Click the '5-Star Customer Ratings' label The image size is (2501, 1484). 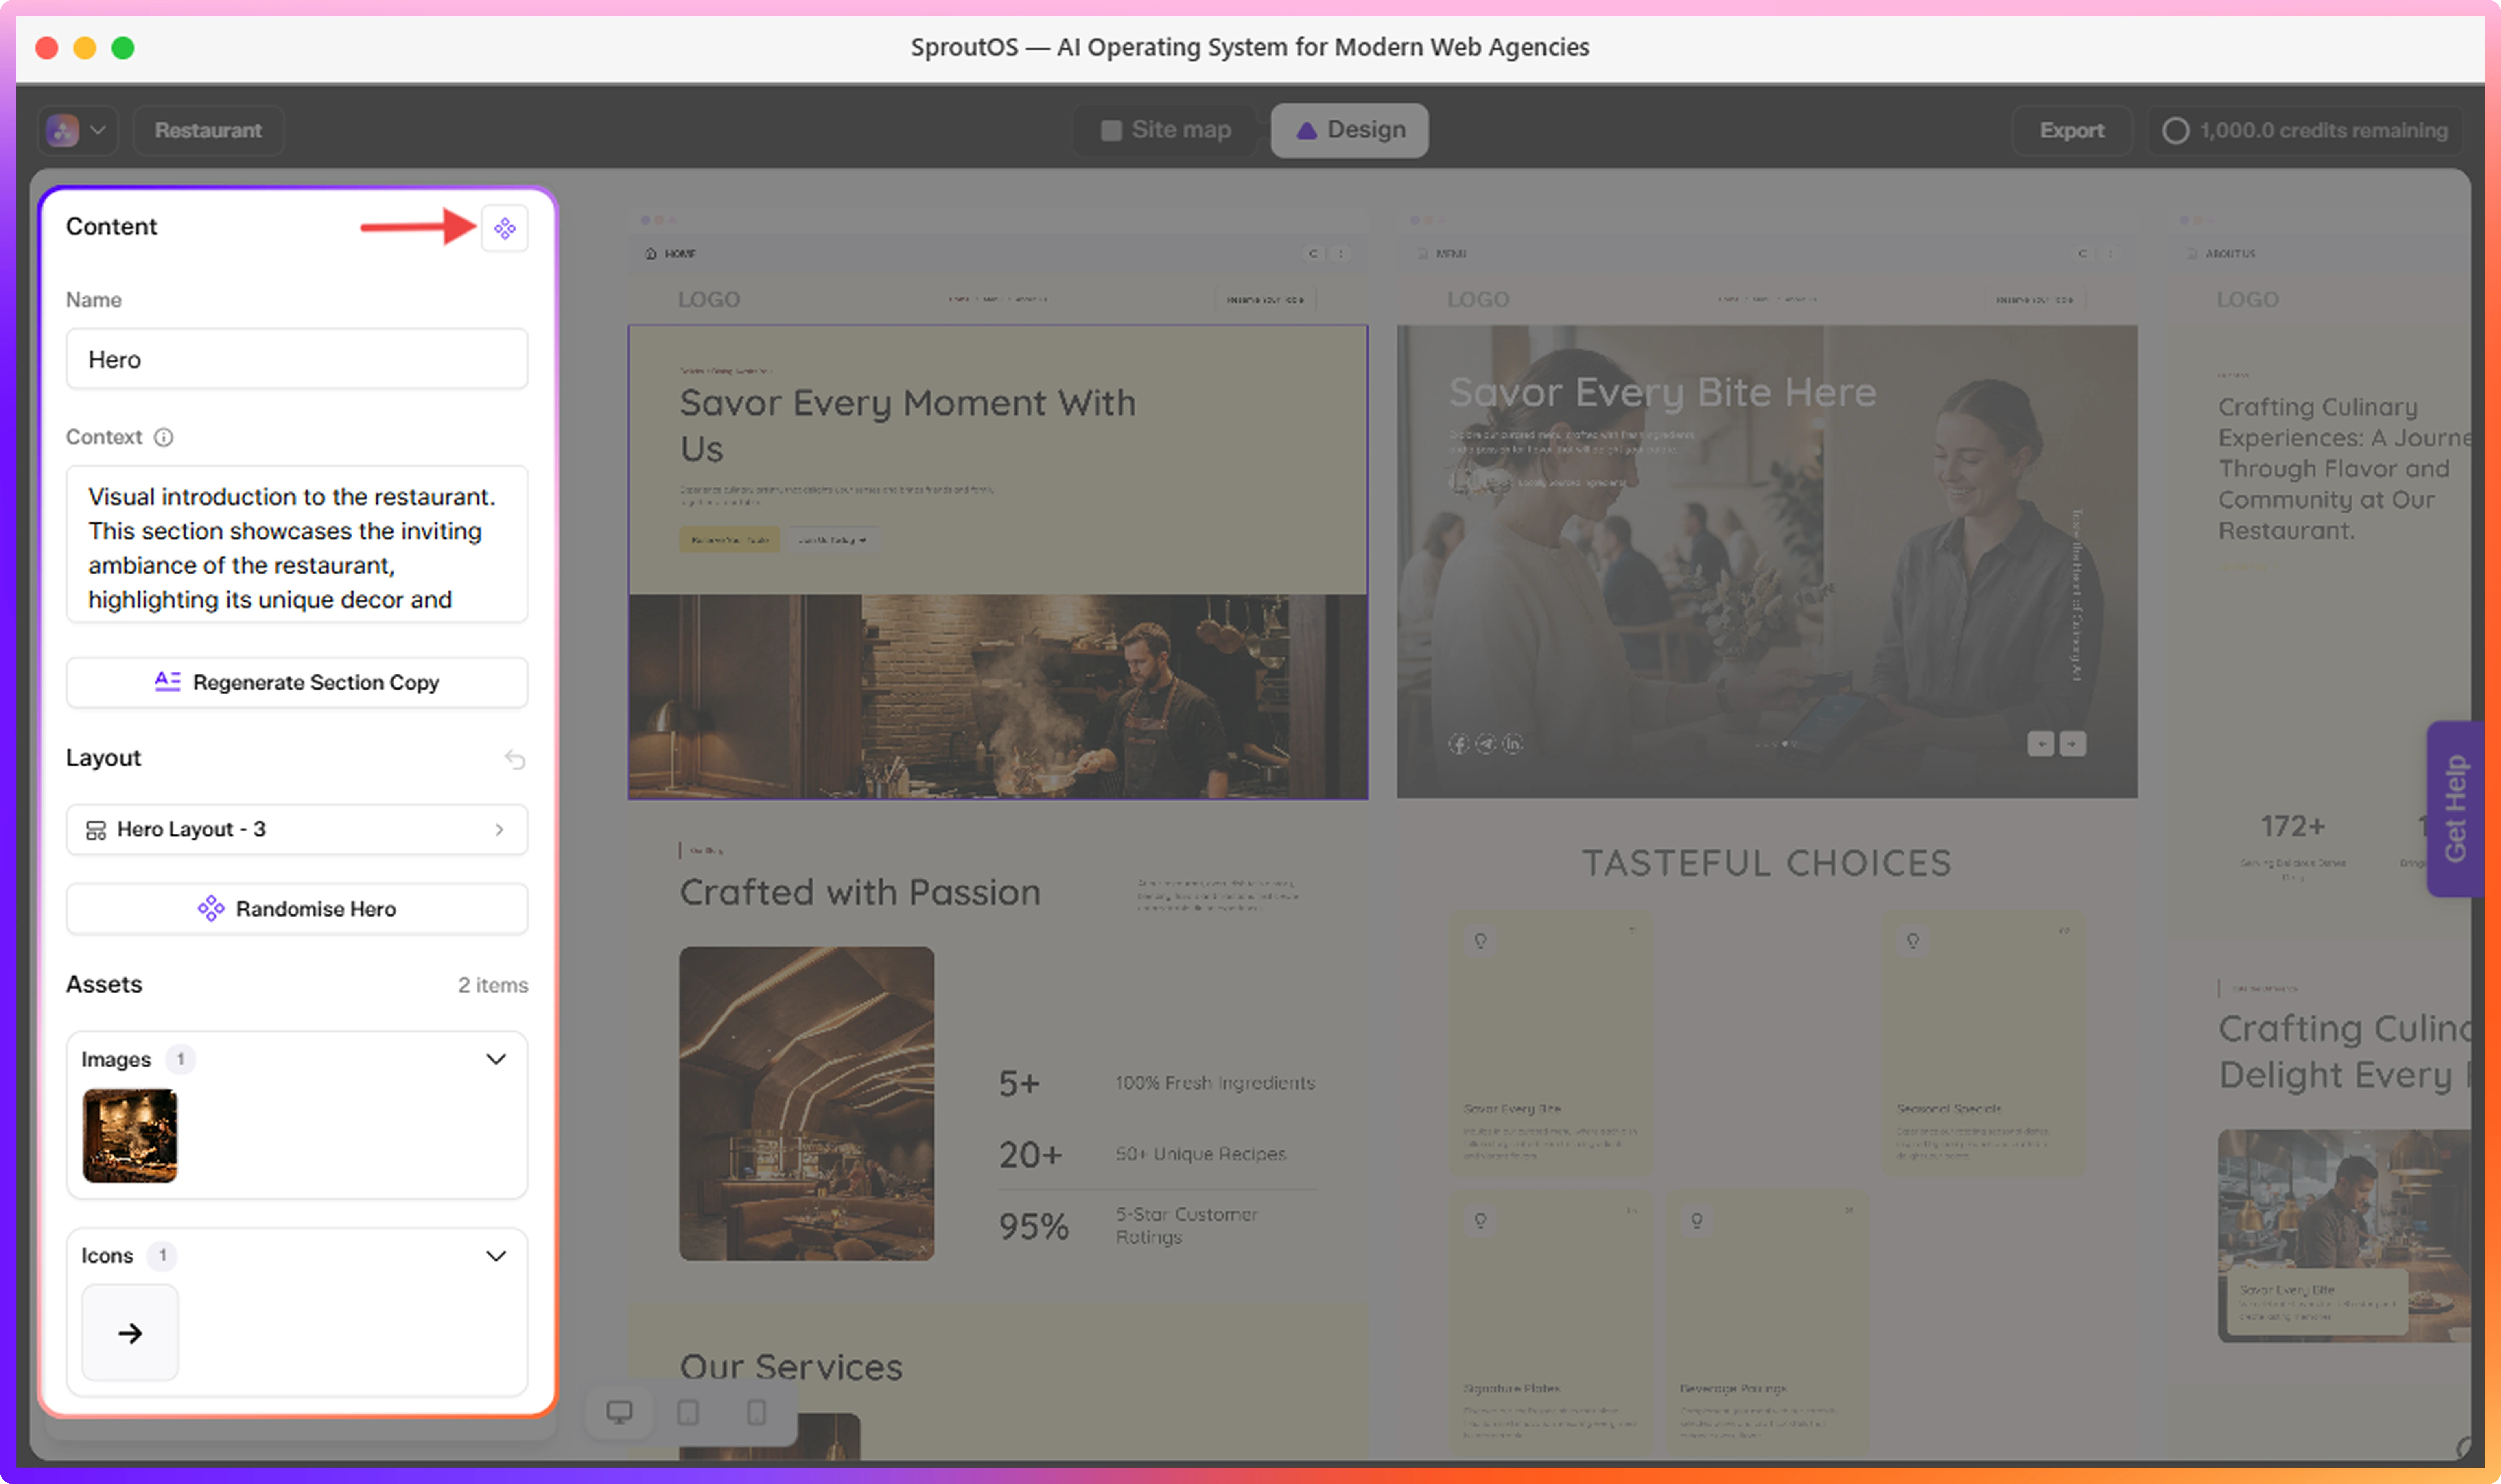point(1187,1226)
